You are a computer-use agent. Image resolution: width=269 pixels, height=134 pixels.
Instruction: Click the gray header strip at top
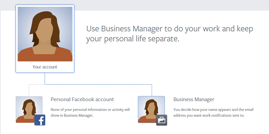click(x=171, y=5)
